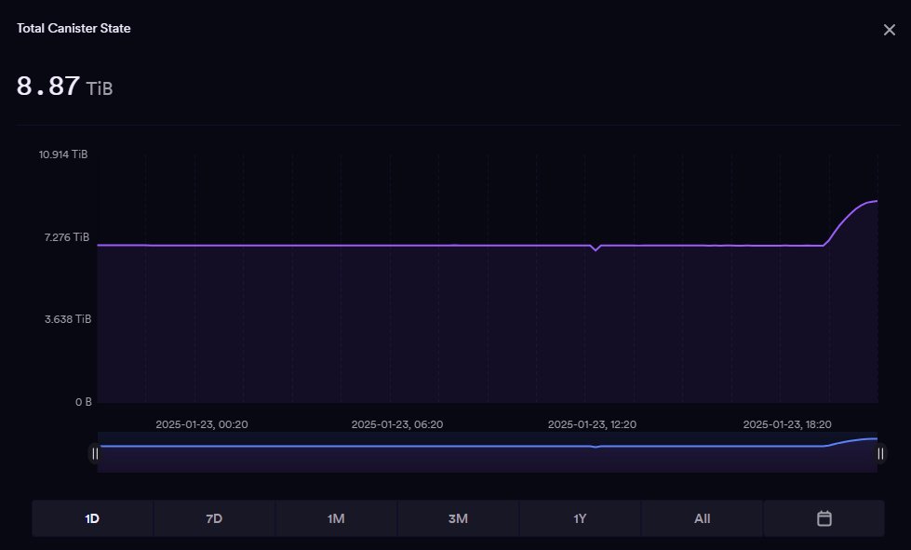Image resolution: width=911 pixels, height=550 pixels.
Task: Click the 2025-01-23, 06:20 time label
Action: [x=397, y=424]
